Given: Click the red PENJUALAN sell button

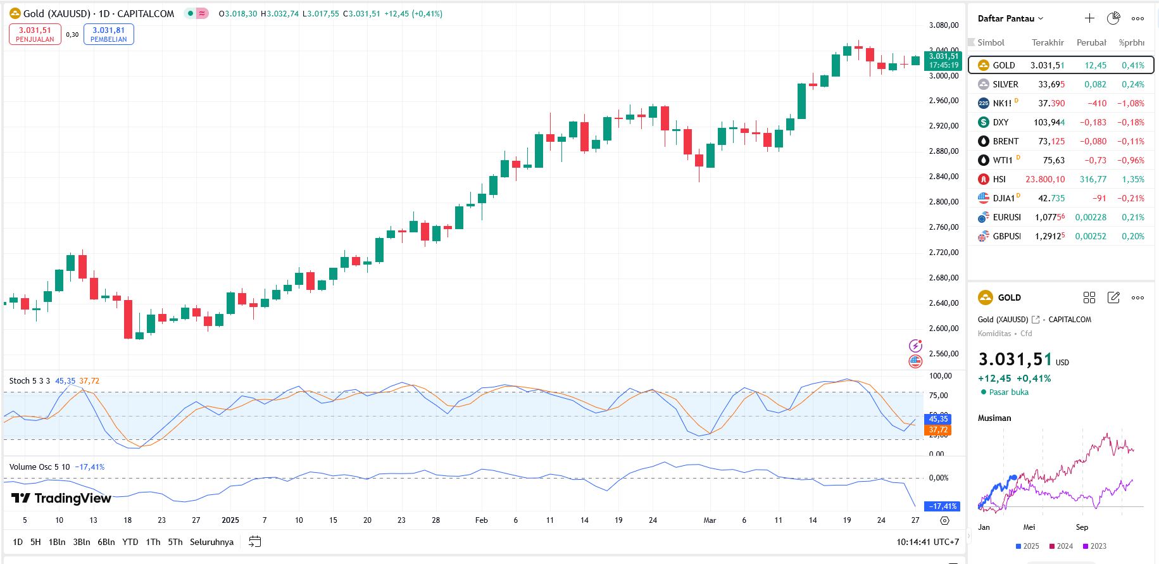Looking at the screenshot, I should tap(35, 34).
